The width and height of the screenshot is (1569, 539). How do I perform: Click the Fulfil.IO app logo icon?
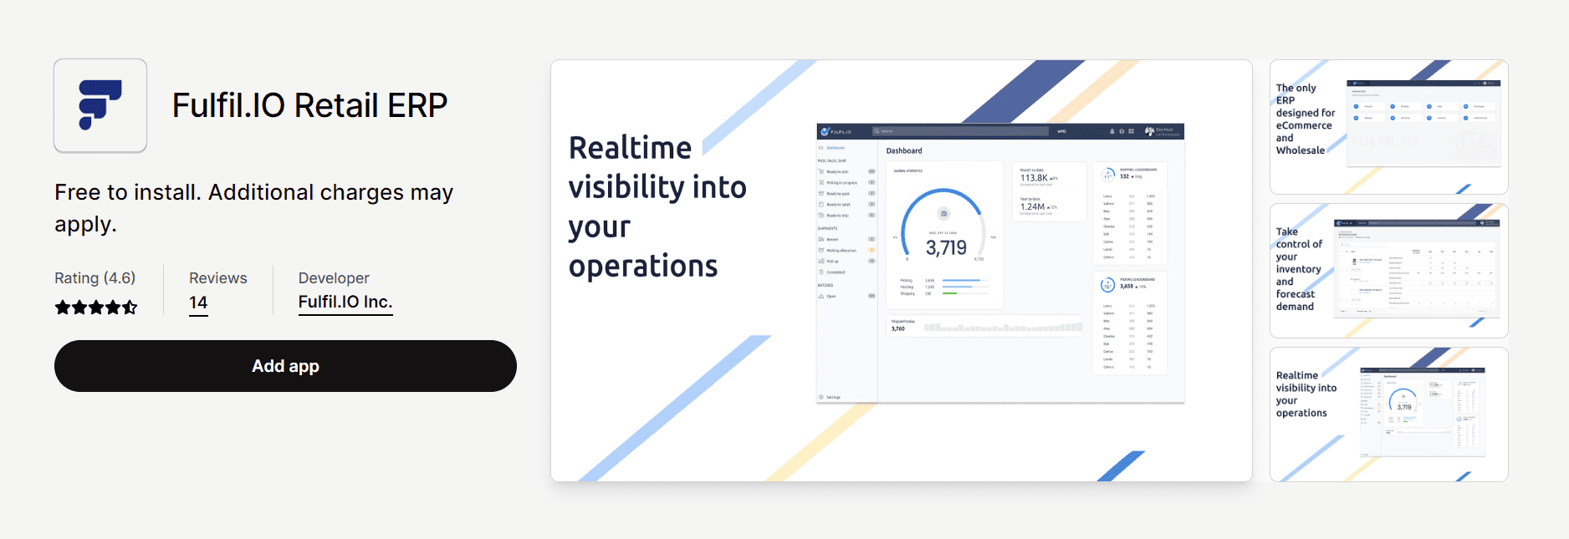[100, 105]
